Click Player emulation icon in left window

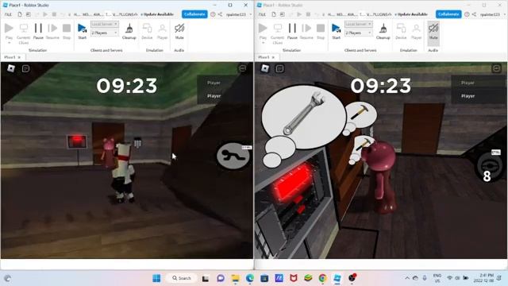[x=162, y=31]
